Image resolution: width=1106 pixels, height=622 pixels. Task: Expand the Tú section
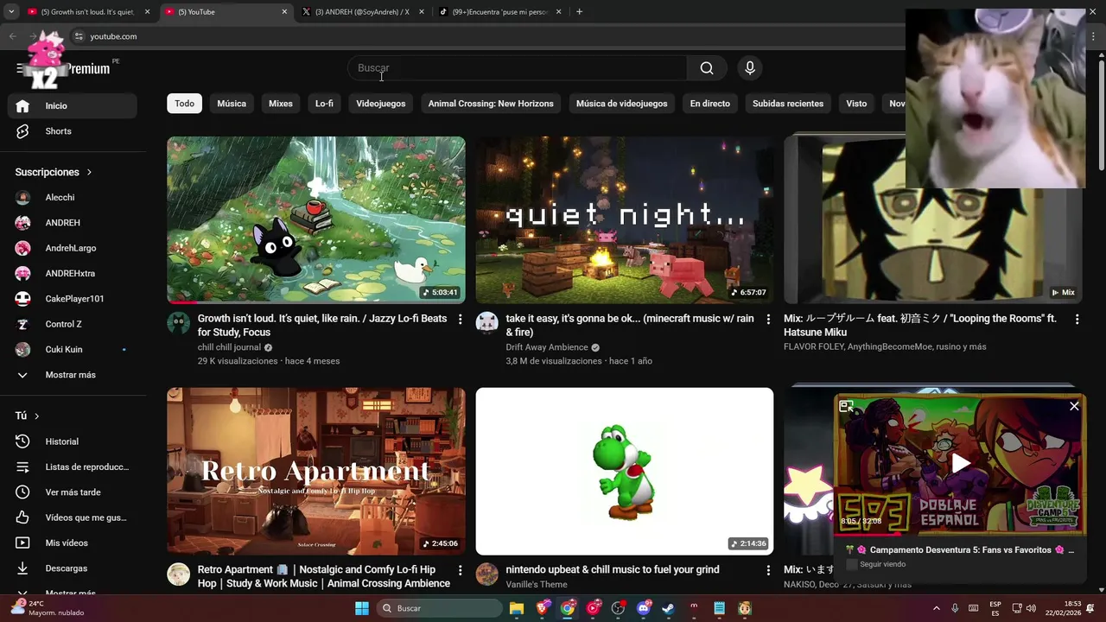[28, 416]
